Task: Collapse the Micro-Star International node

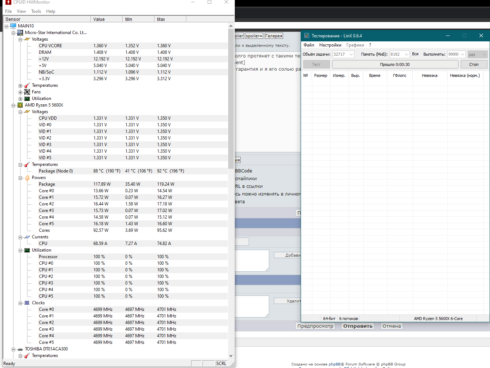Action: [14, 33]
